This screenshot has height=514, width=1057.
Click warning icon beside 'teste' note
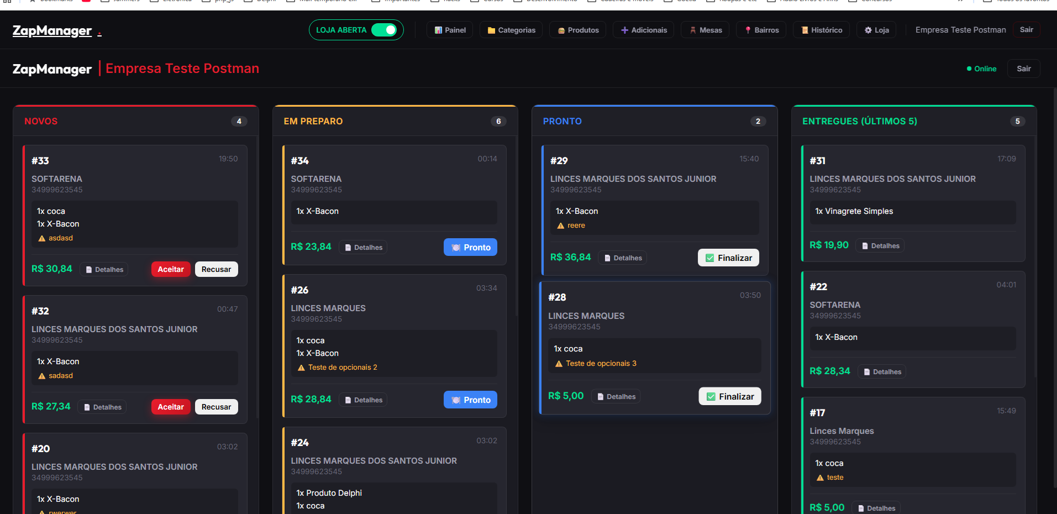(x=820, y=478)
